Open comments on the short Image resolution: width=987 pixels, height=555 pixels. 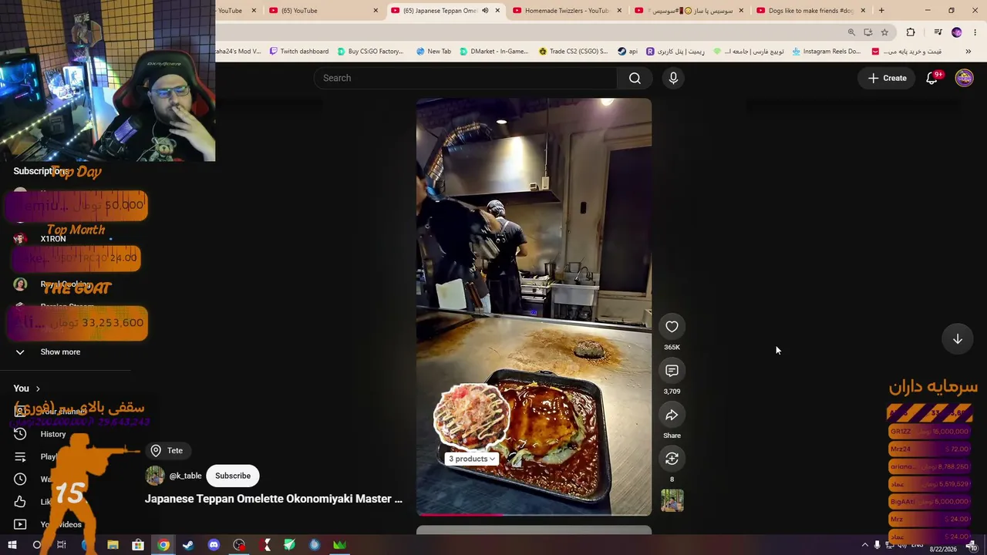672,371
